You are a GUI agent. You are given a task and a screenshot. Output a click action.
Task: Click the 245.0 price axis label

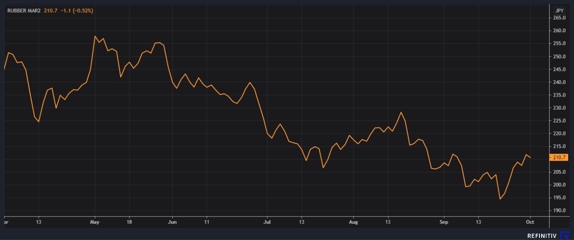[x=560, y=70]
